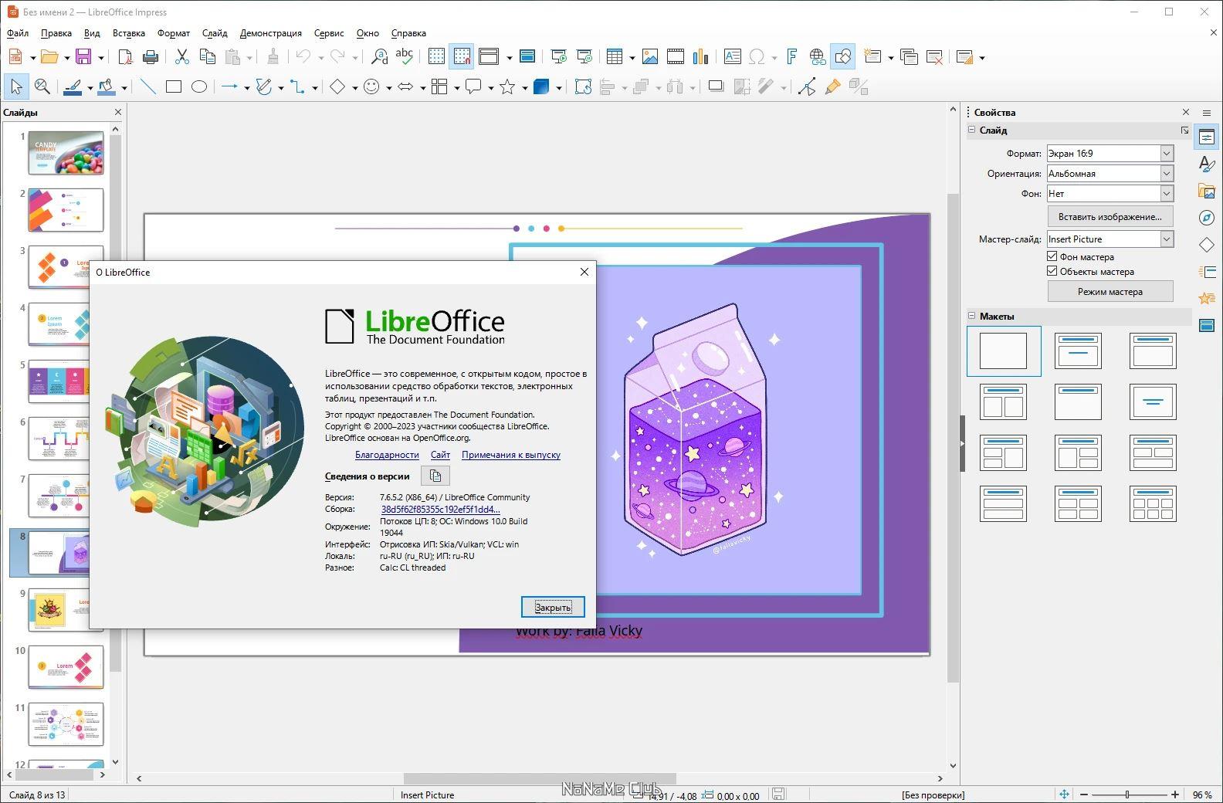This screenshot has width=1223, height=803.
Task: Select the Rectangle drawing tool
Action: [x=174, y=87]
